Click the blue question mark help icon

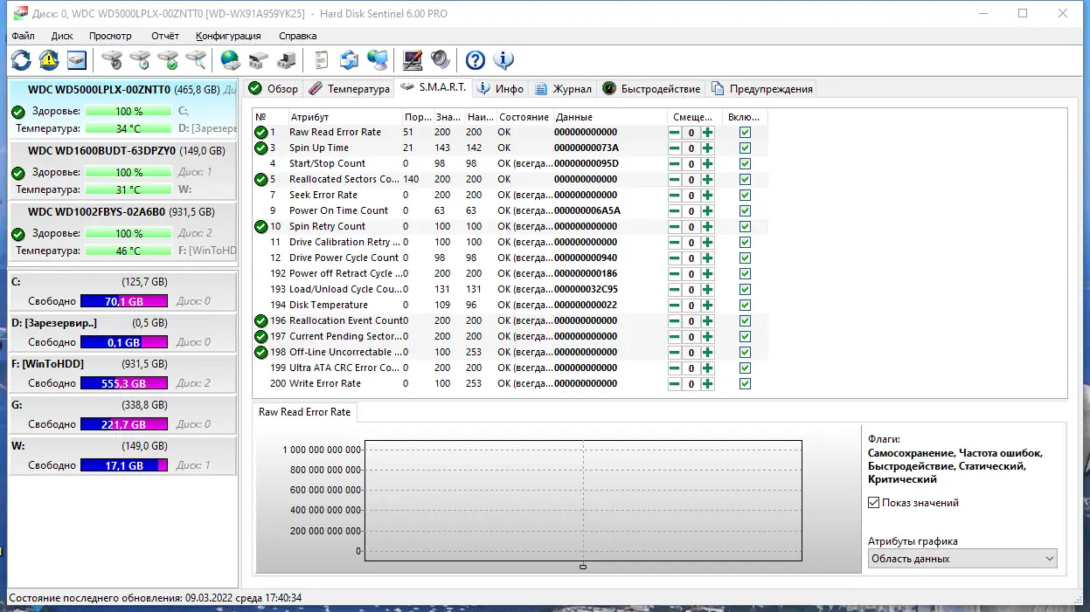(x=475, y=60)
